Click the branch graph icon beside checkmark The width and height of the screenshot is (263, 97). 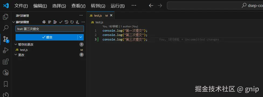point(55,22)
